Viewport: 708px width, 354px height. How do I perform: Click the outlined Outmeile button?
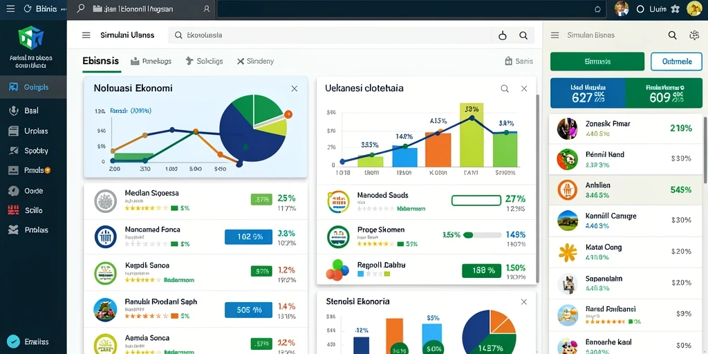pyautogui.click(x=676, y=62)
